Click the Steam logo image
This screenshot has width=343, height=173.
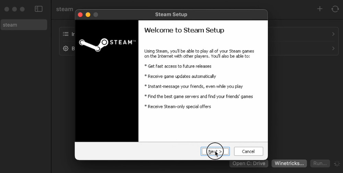click(107, 45)
